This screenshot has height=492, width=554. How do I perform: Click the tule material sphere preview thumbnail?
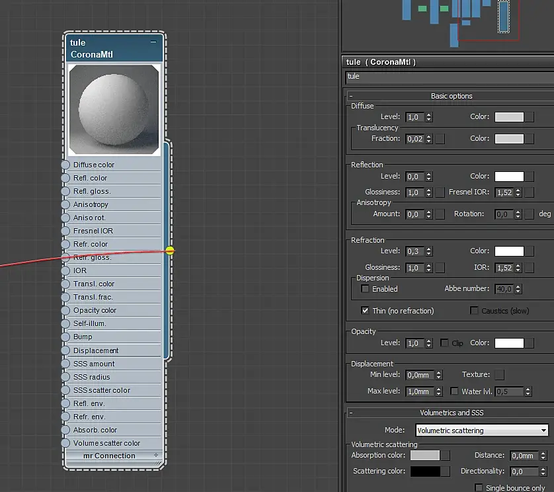coord(114,110)
